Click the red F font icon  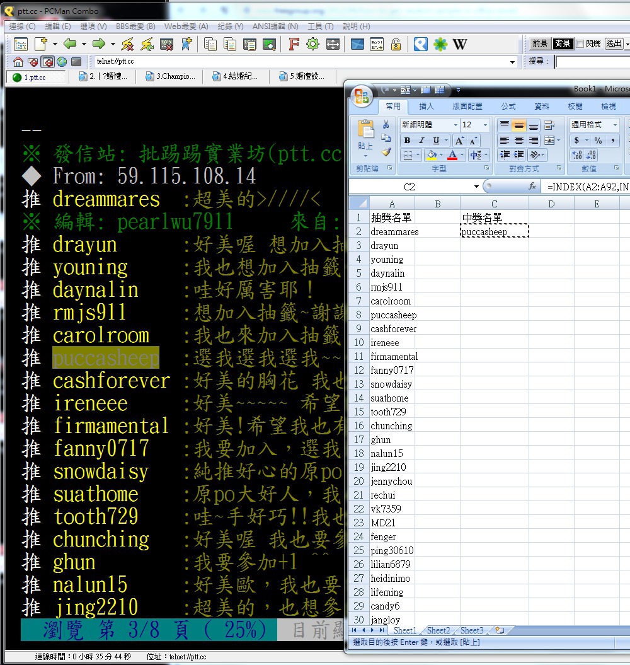click(294, 44)
